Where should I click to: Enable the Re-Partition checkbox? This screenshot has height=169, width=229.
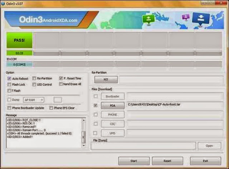pos(34,78)
